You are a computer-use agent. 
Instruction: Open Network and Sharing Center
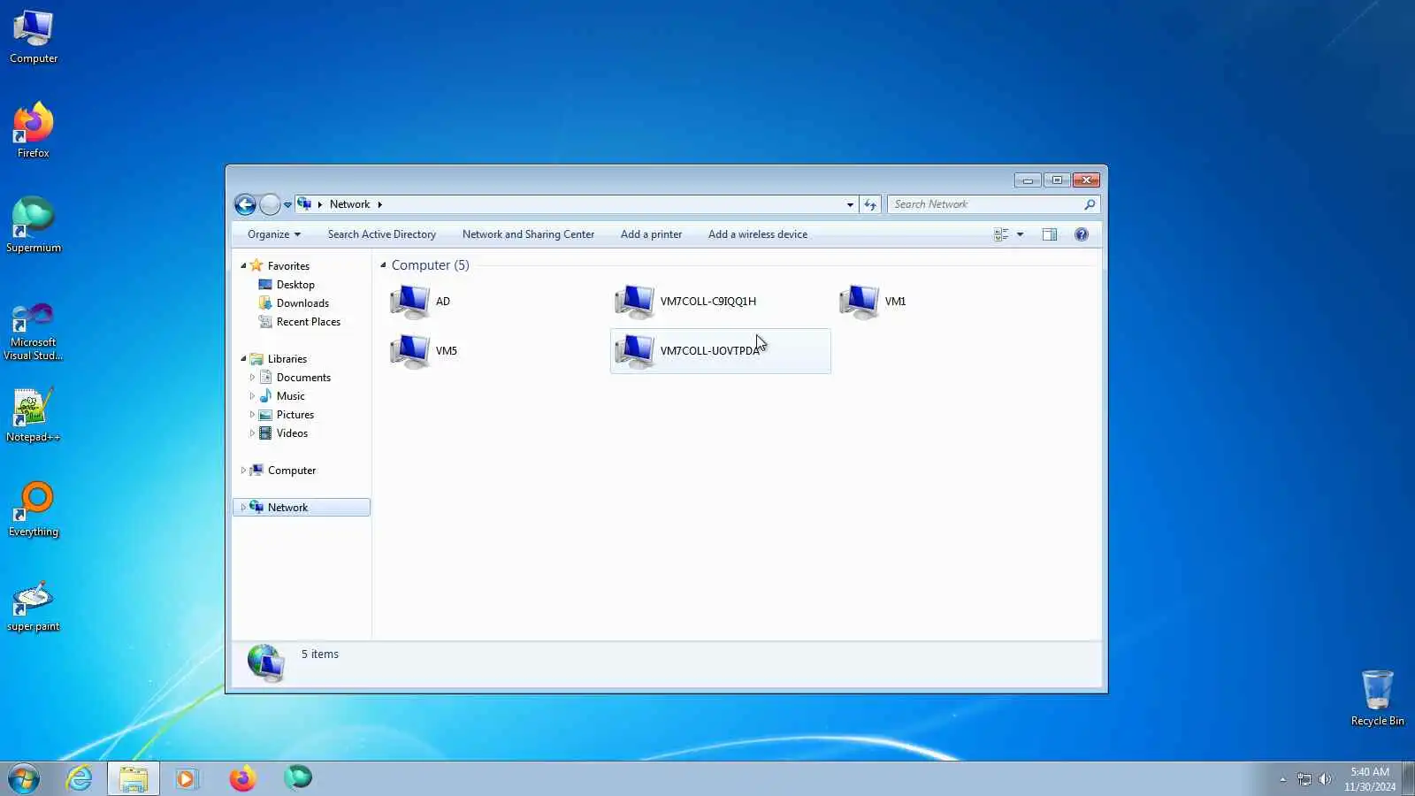(x=528, y=234)
